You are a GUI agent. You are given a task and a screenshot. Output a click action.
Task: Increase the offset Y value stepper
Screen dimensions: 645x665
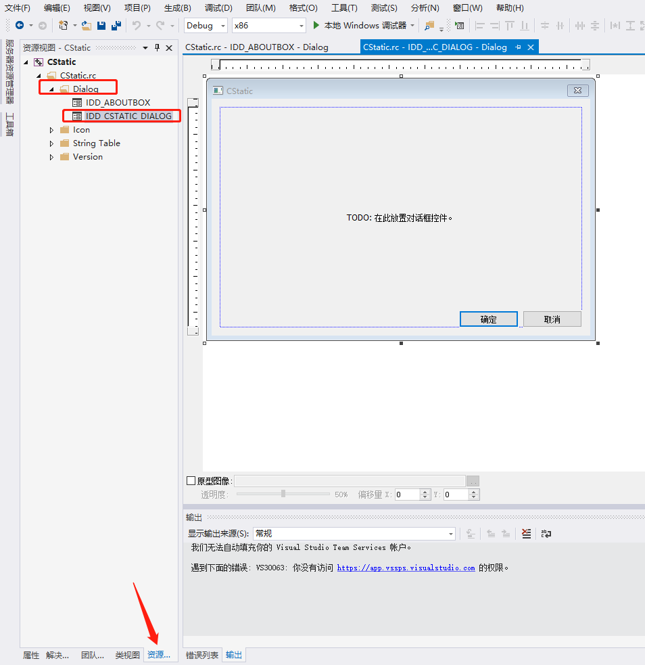click(x=474, y=492)
